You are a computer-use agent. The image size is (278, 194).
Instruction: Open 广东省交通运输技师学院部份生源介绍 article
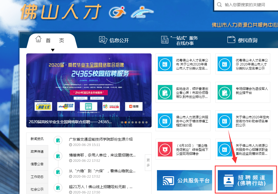pyautogui.click(x=101, y=139)
